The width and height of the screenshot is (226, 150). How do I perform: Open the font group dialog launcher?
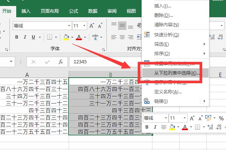click(103, 49)
